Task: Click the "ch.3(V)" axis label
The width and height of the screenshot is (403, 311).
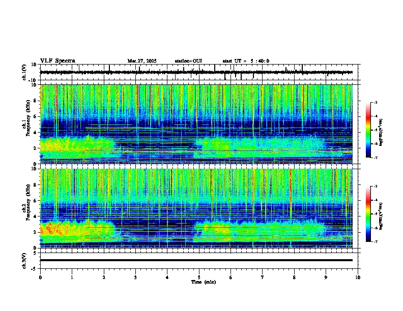Action: [x=24, y=261]
